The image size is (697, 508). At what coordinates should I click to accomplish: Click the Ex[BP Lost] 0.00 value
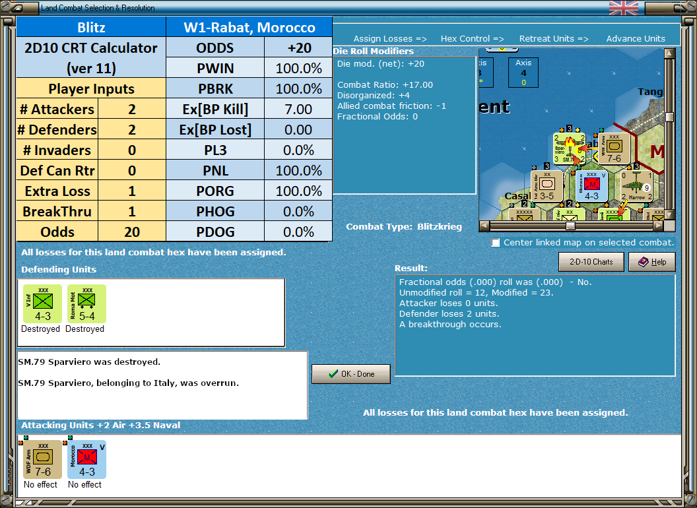(x=298, y=129)
